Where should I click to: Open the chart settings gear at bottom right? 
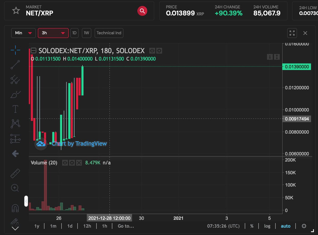(x=304, y=226)
